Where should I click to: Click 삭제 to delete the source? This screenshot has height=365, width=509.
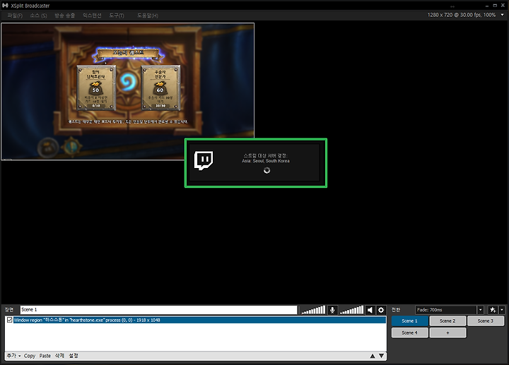pyautogui.click(x=59, y=356)
